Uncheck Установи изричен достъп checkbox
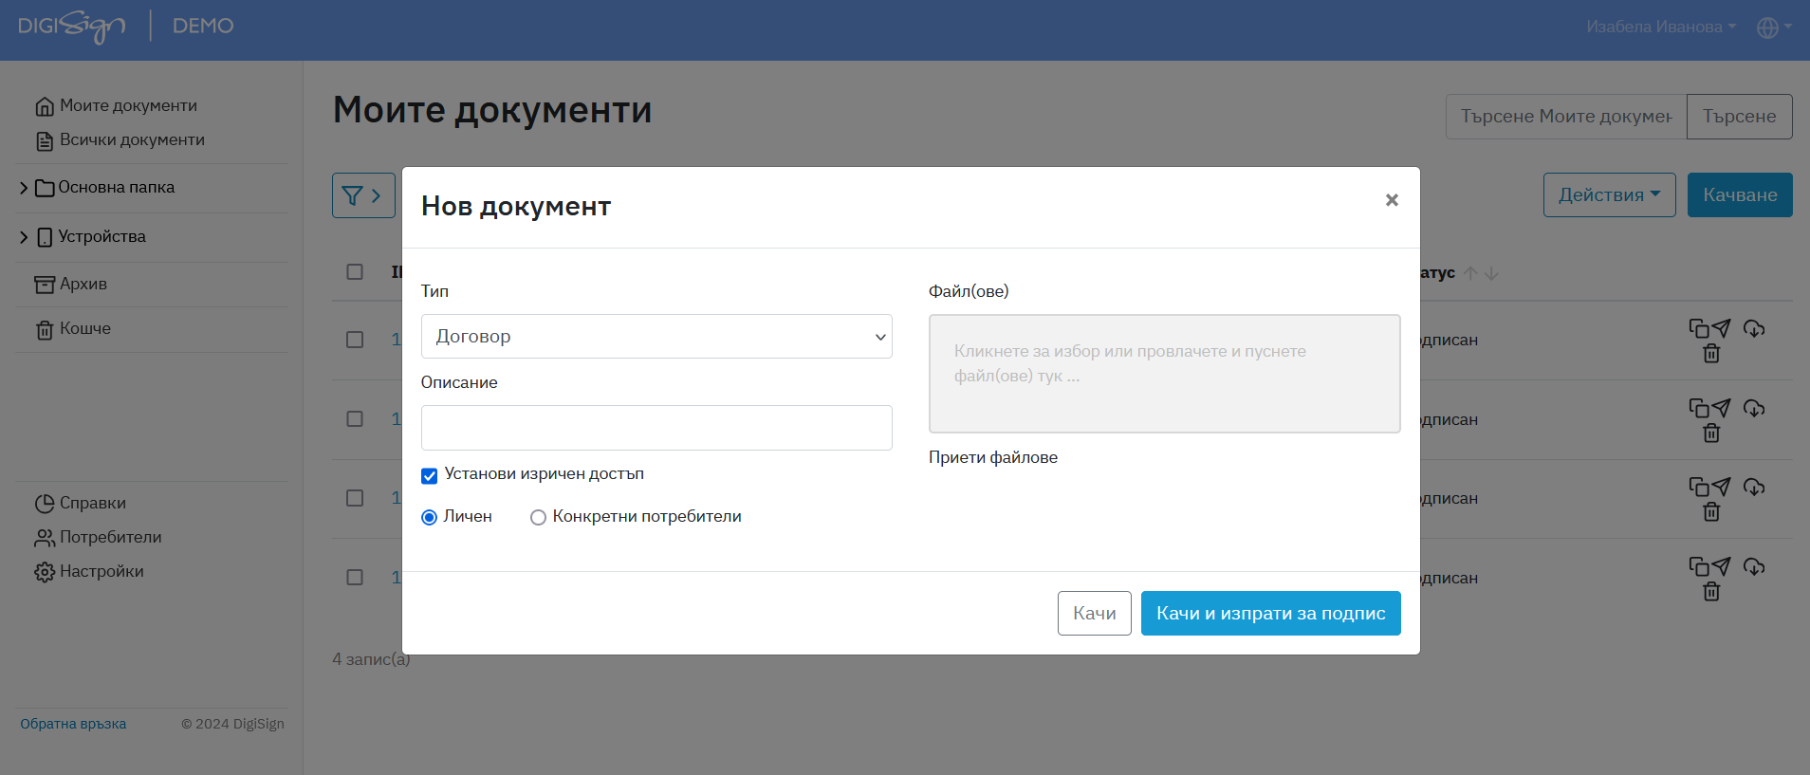This screenshot has width=1810, height=775. [430, 475]
